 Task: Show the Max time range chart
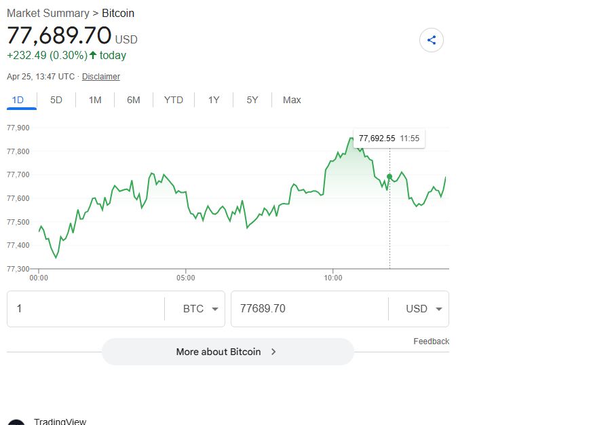[292, 100]
